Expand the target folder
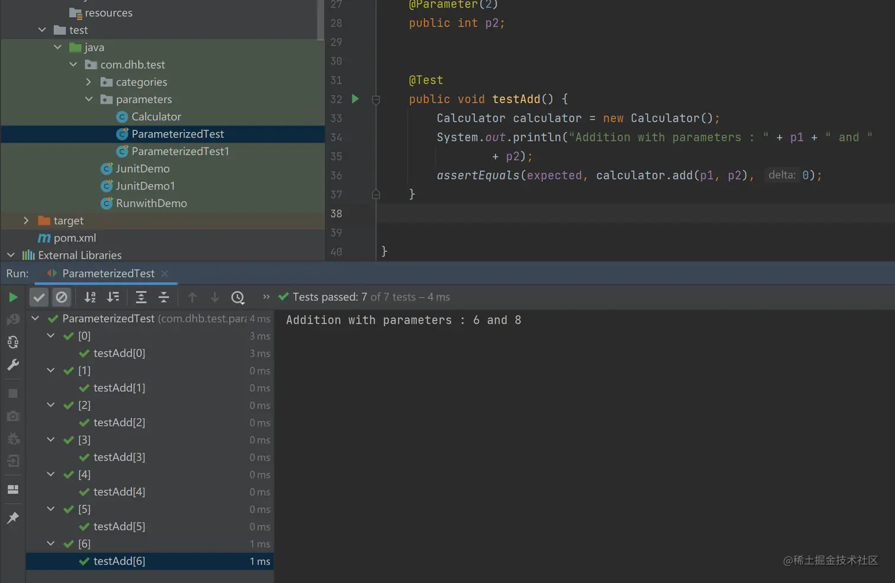Screen dimensions: 895x583 pyautogui.click(x=26, y=220)
